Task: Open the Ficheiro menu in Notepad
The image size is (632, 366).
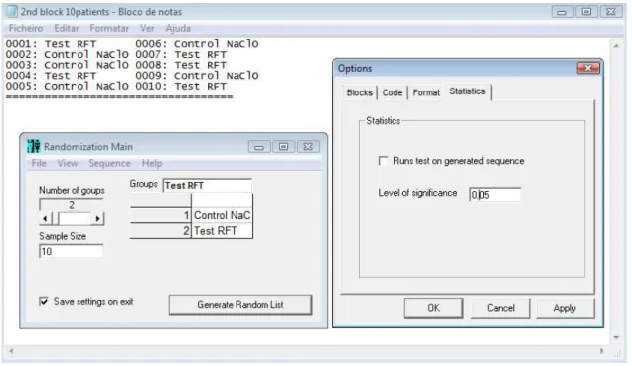Action: coord(26,28)
